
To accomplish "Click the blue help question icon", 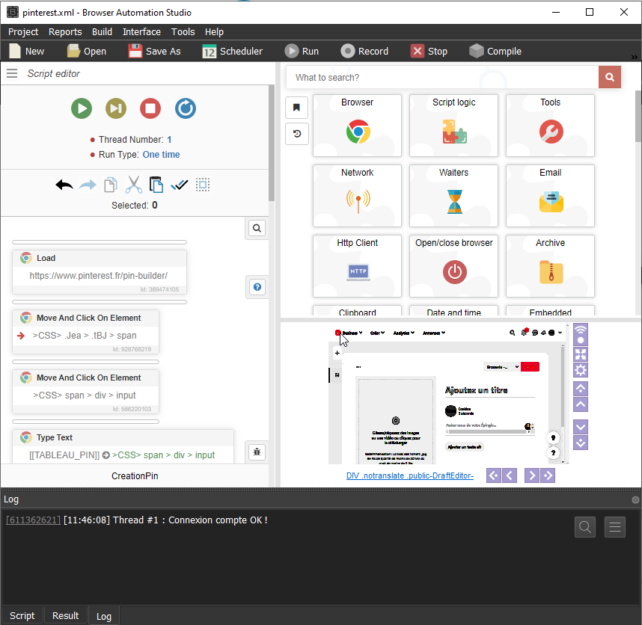I will [257, 287].
